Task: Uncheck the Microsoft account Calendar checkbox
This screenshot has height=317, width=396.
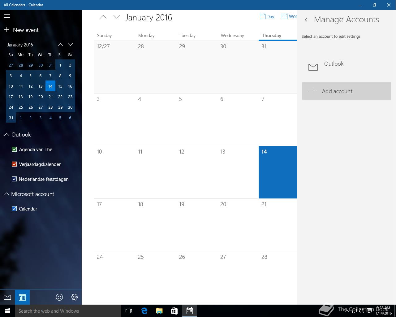Action: pos(14,209)
